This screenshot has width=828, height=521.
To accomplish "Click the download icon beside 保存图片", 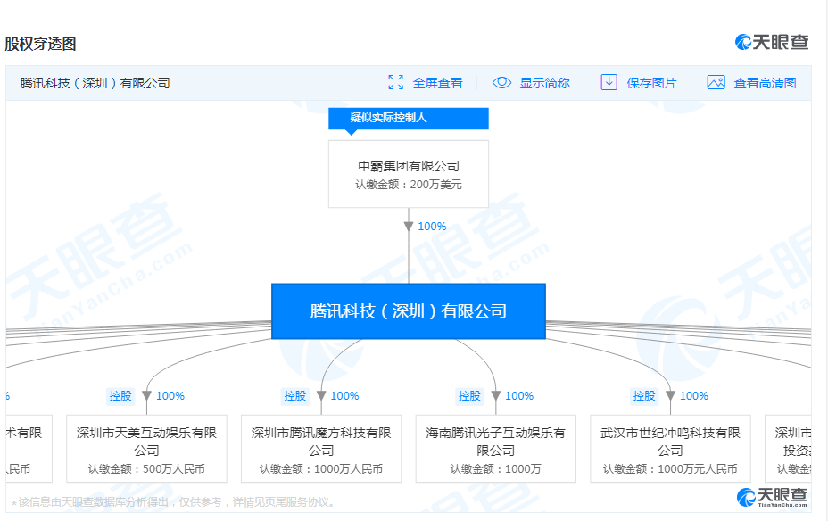I will 609,82.
